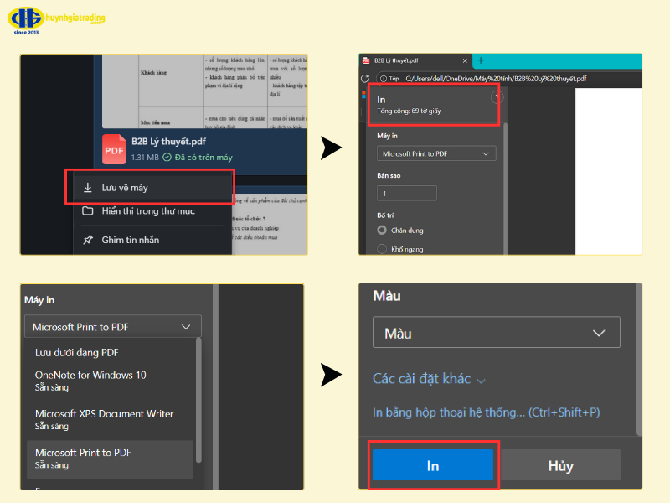
Task: Click the huynhgiatrading logo
Action: [x=57, y=21]
